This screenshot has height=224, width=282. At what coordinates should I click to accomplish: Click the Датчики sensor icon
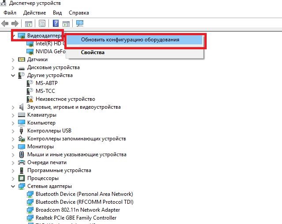coord(22,59)
